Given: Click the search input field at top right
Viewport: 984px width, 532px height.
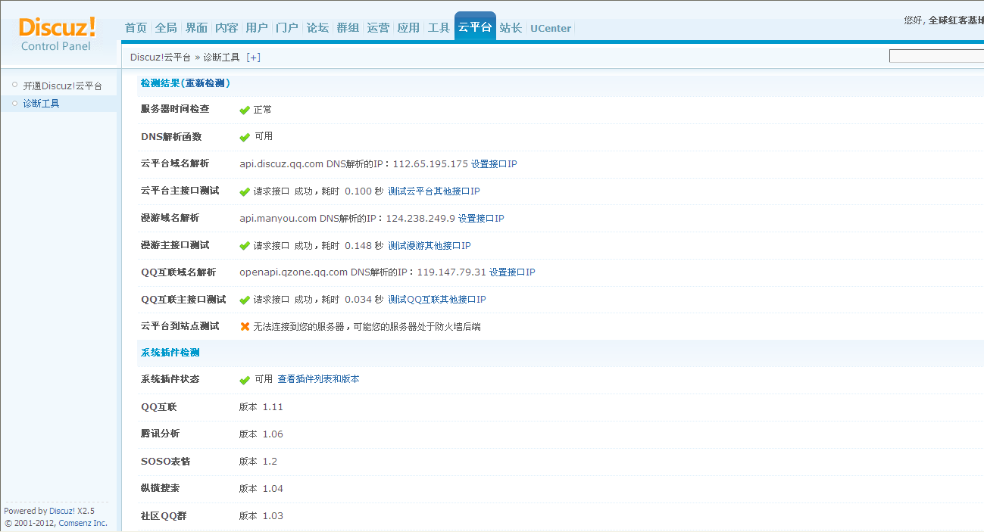Looking at the screenshot, I should (x=936, y=56).
